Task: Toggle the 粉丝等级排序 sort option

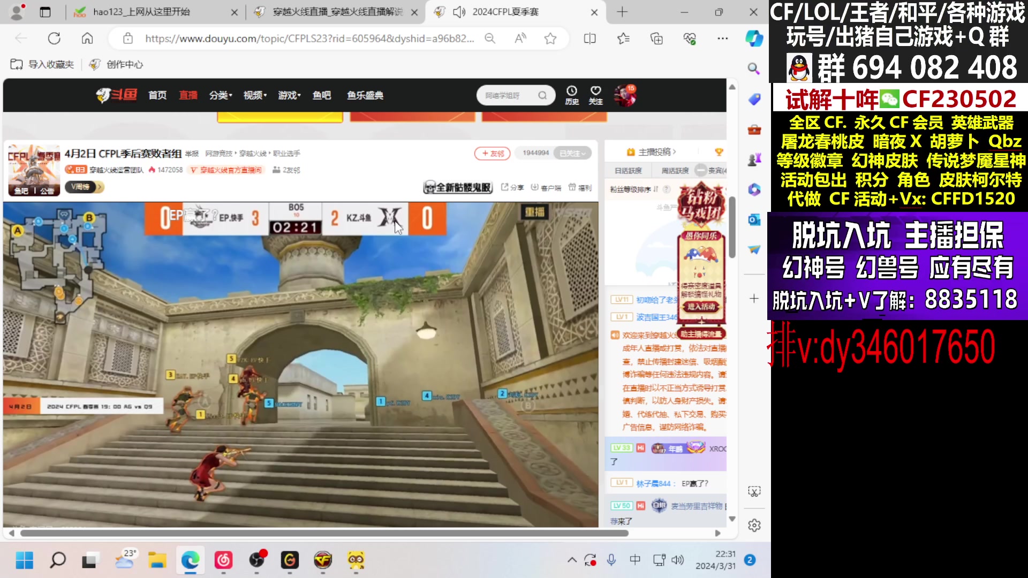Action: coord(634,189)
